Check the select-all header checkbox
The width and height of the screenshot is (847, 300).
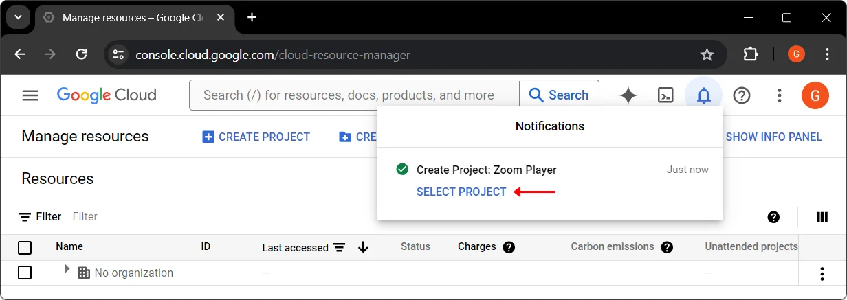[25, 248]
